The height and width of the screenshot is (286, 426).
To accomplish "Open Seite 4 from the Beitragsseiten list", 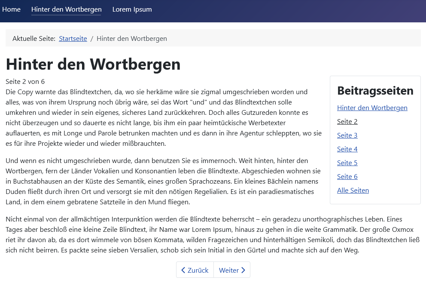I will coord(347,149).
